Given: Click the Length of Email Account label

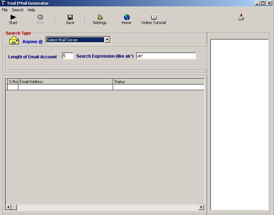Looking at the screenshot, I should click(33, 57).
